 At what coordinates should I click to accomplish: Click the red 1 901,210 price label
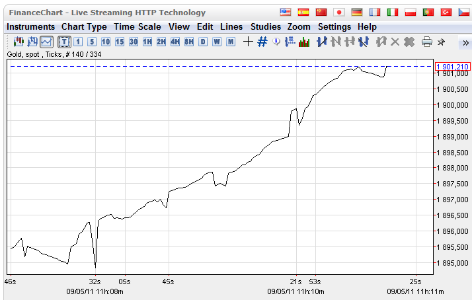452,67
